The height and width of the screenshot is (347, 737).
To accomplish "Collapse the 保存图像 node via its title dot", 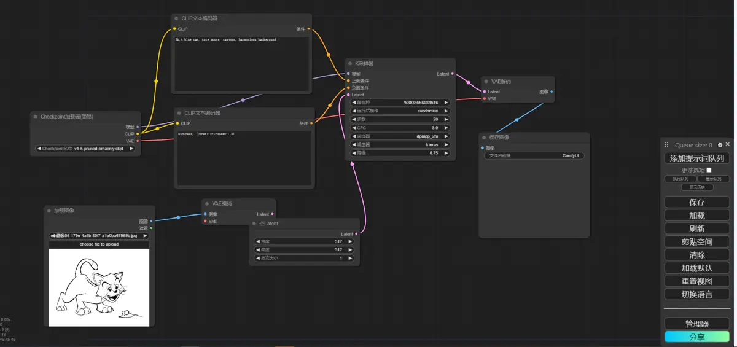I will (x=484, y=138).
